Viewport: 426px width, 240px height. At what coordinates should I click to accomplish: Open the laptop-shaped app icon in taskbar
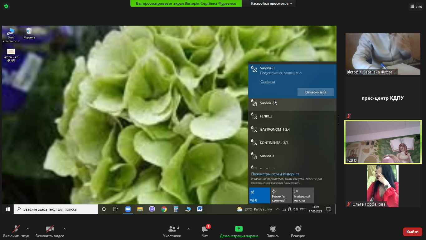(x=188, y=209)
